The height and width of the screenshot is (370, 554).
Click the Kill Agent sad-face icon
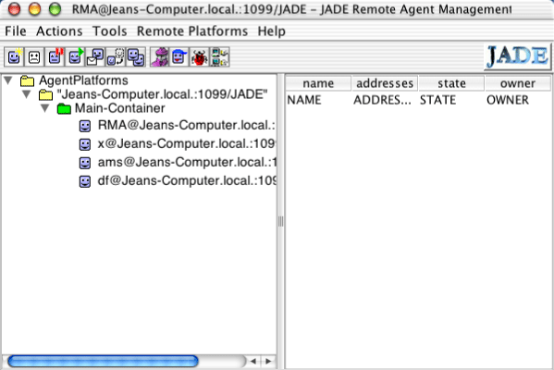[x=34, y=56]
